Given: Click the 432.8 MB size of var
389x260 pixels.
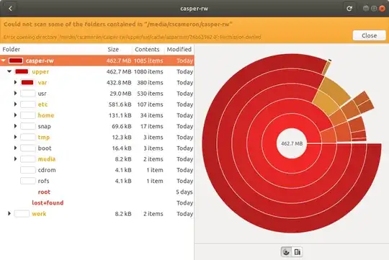Looking at the screenshot, I should [x=119, y=83].
